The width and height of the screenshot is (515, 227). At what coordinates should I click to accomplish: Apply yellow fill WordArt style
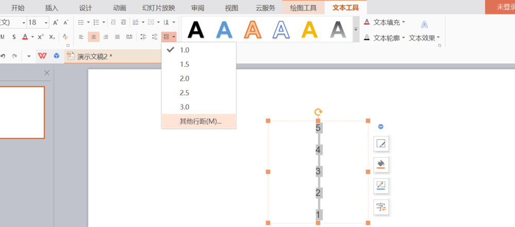click(310, 29)
